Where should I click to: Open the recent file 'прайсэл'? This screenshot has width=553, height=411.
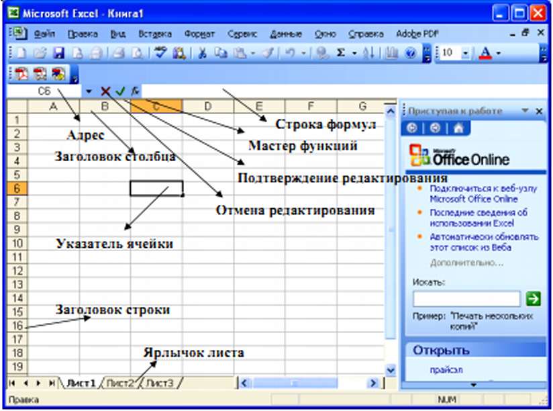(446, 370)
